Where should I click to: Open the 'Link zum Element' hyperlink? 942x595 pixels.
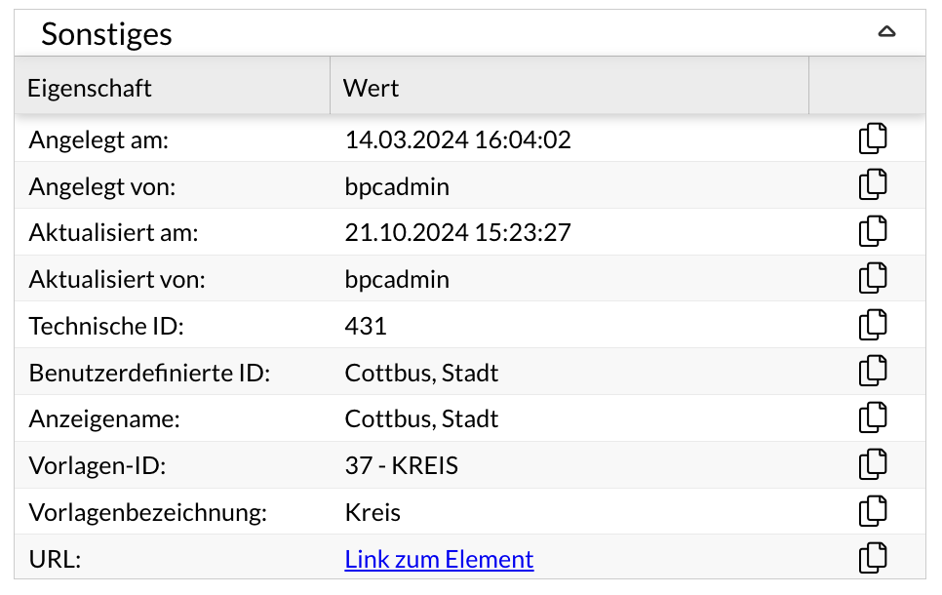[x=439, y=560]
